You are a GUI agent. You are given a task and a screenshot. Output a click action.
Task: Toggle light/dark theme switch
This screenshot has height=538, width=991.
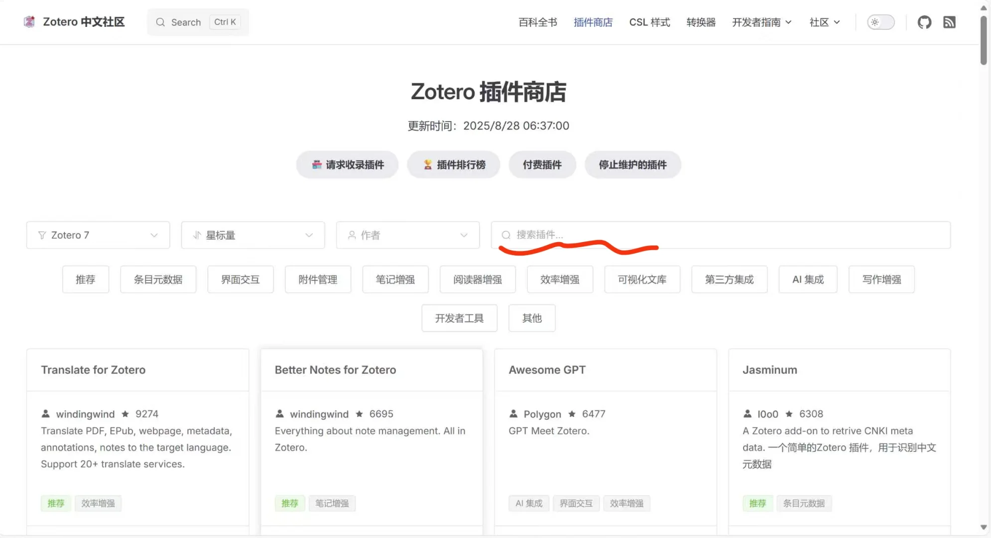pos(880,22)
